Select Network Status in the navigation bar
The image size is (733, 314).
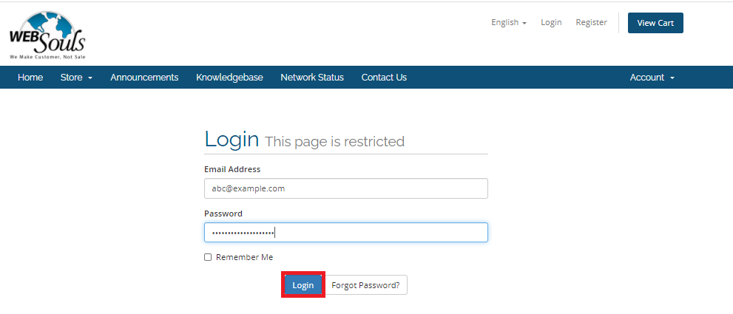tap(312, 78)
